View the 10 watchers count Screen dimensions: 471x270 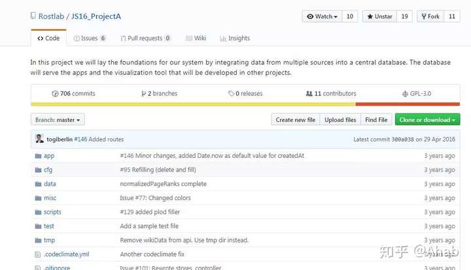(x=350, y=16)
